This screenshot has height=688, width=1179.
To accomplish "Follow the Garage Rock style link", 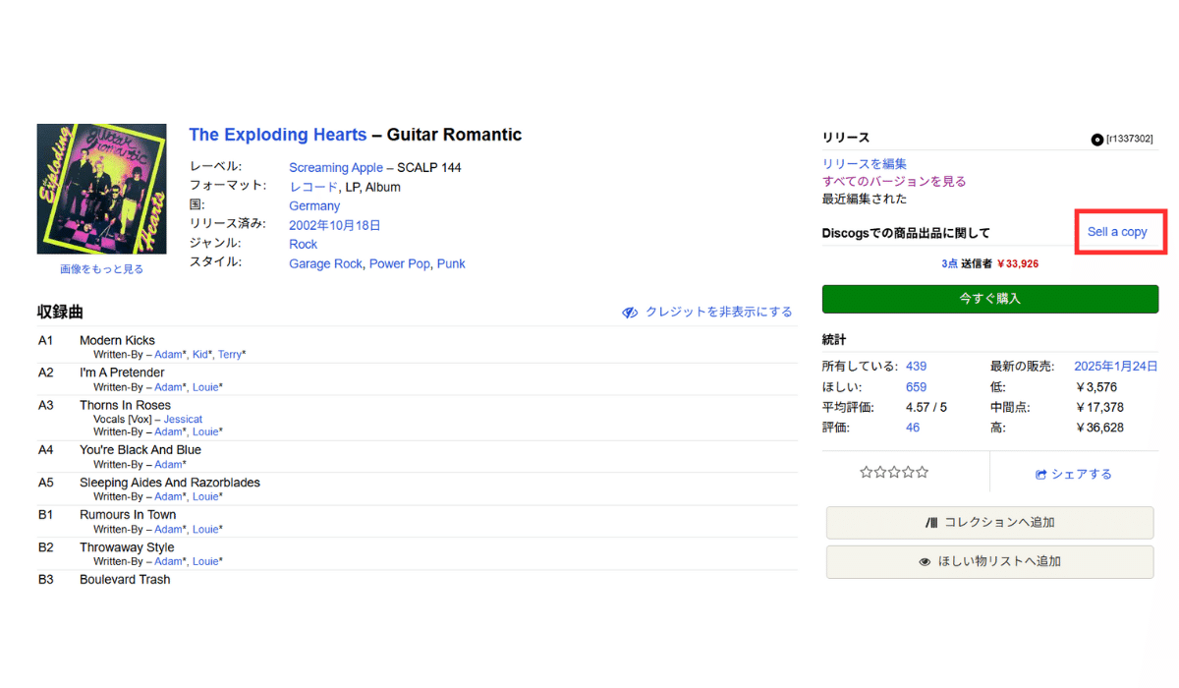I will tap(325, 263).
